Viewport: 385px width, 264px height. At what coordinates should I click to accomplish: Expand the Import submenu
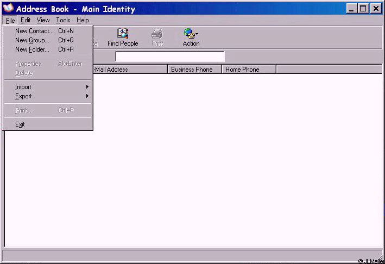pos(48,87)
